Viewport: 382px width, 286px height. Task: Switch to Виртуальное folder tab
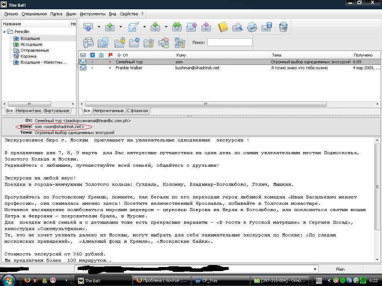tap(57, 111)
